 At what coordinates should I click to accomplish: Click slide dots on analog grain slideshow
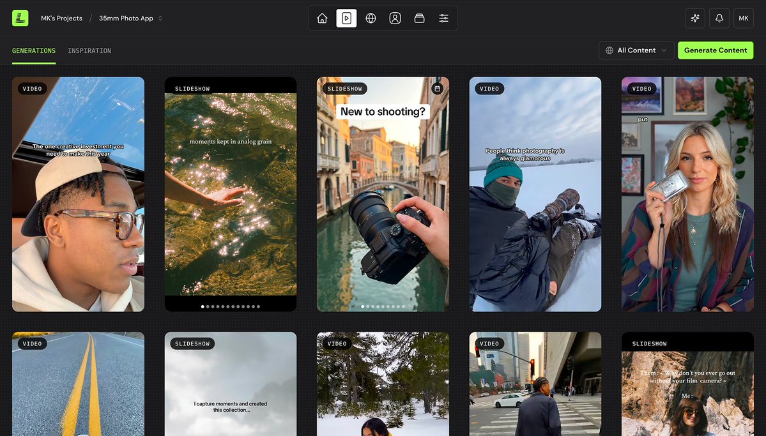coord(231,306)
